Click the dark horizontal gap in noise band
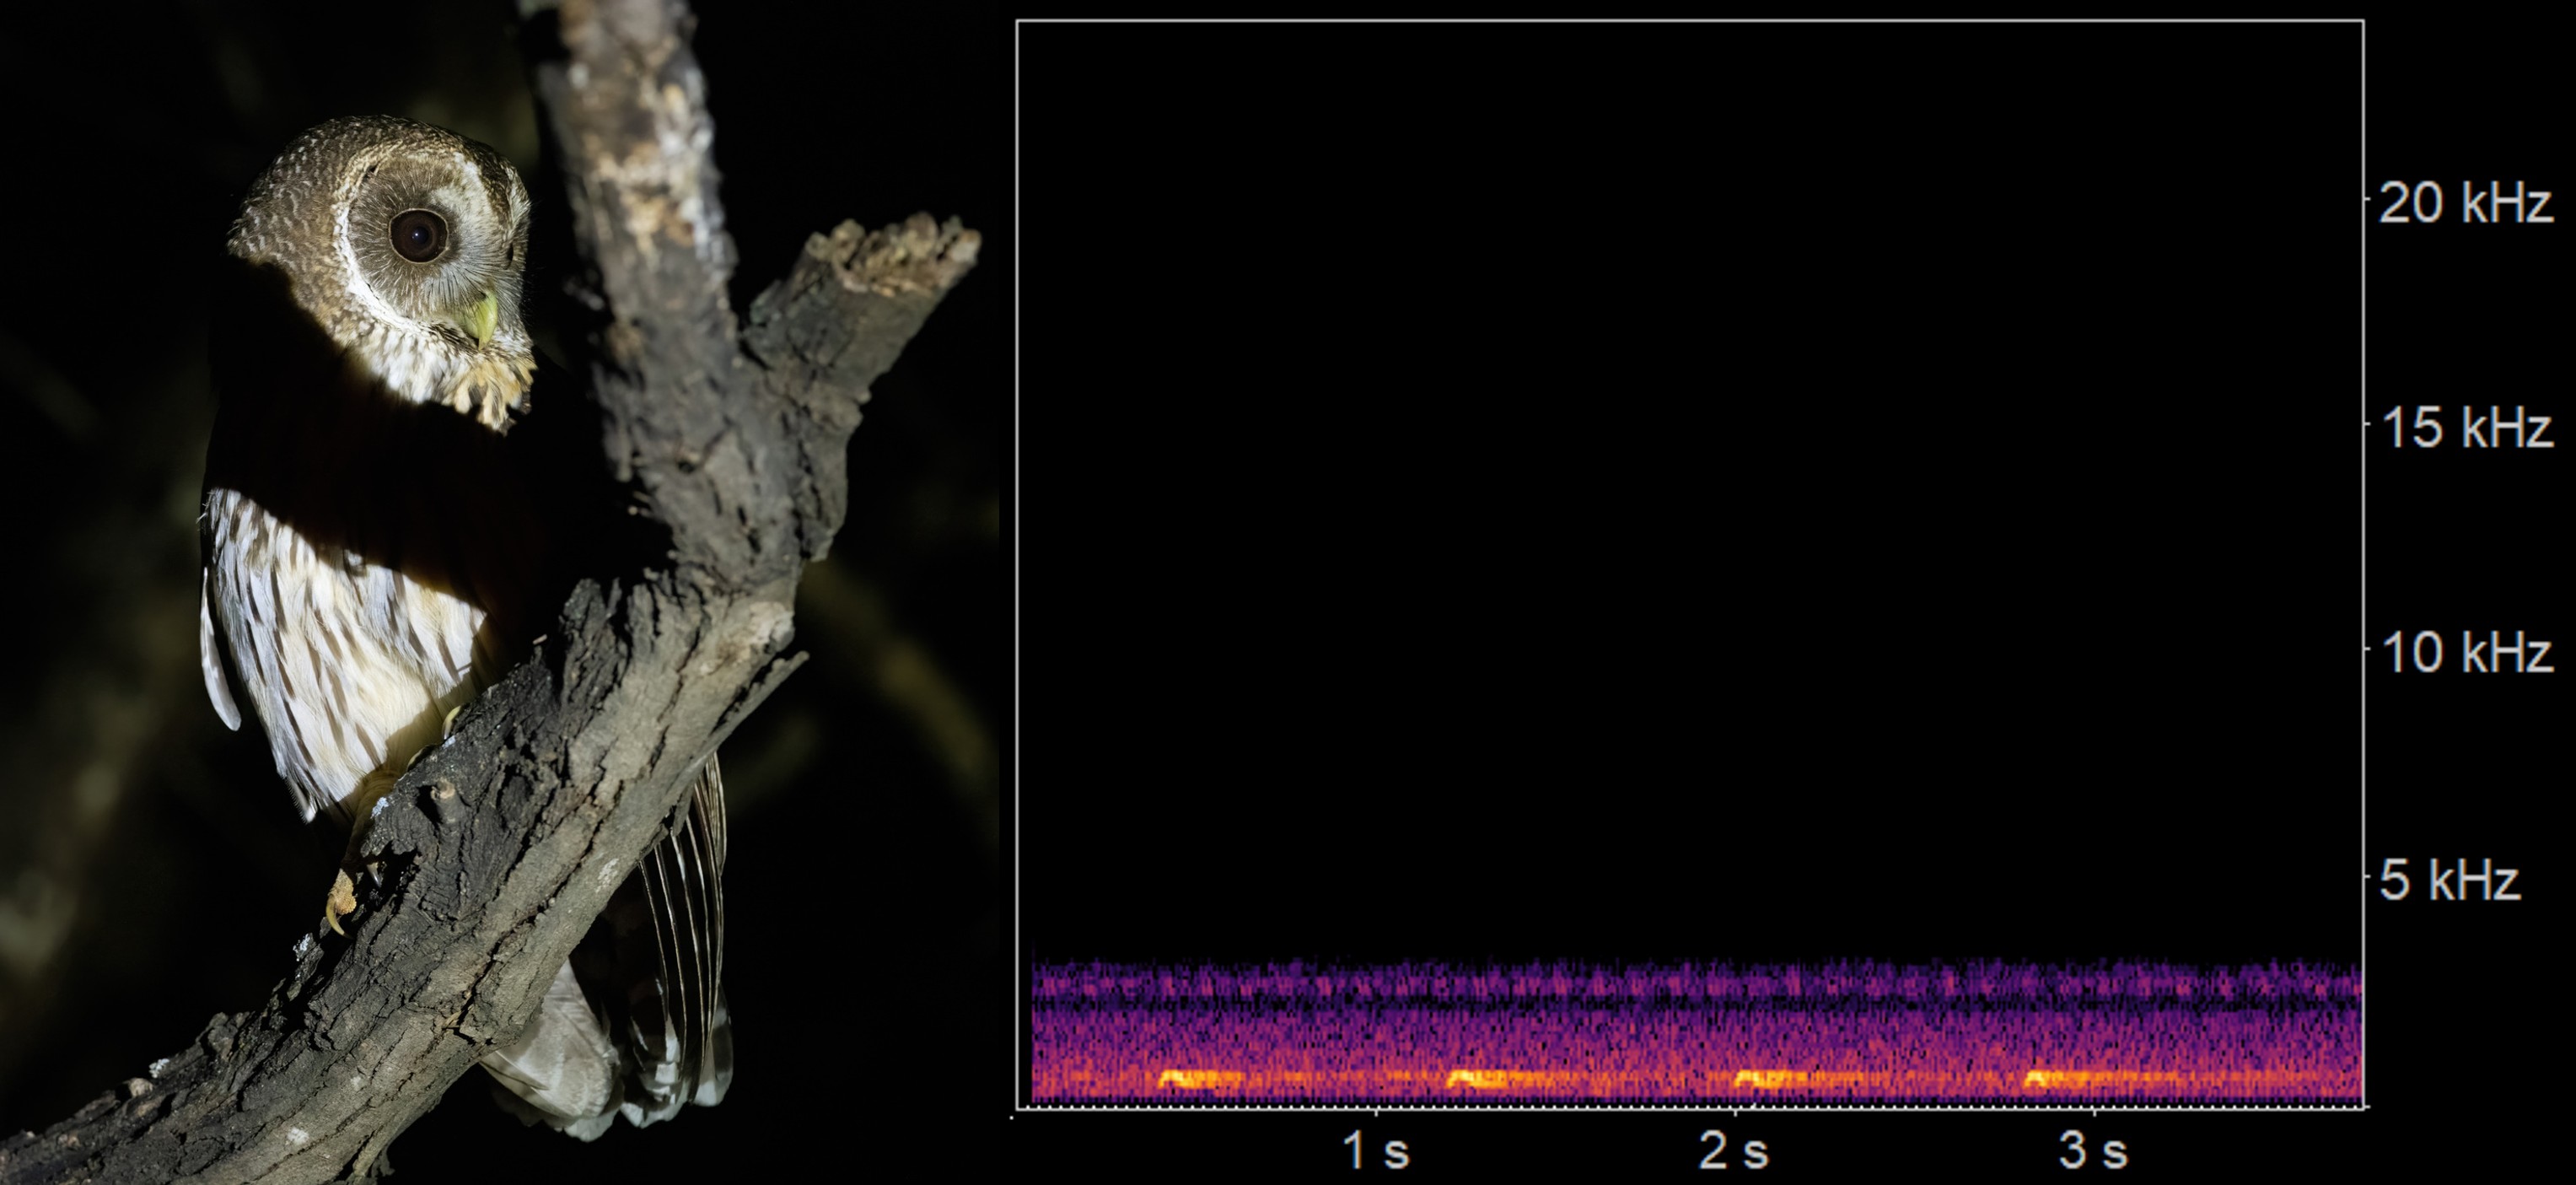 [x=1690, y=1000]
